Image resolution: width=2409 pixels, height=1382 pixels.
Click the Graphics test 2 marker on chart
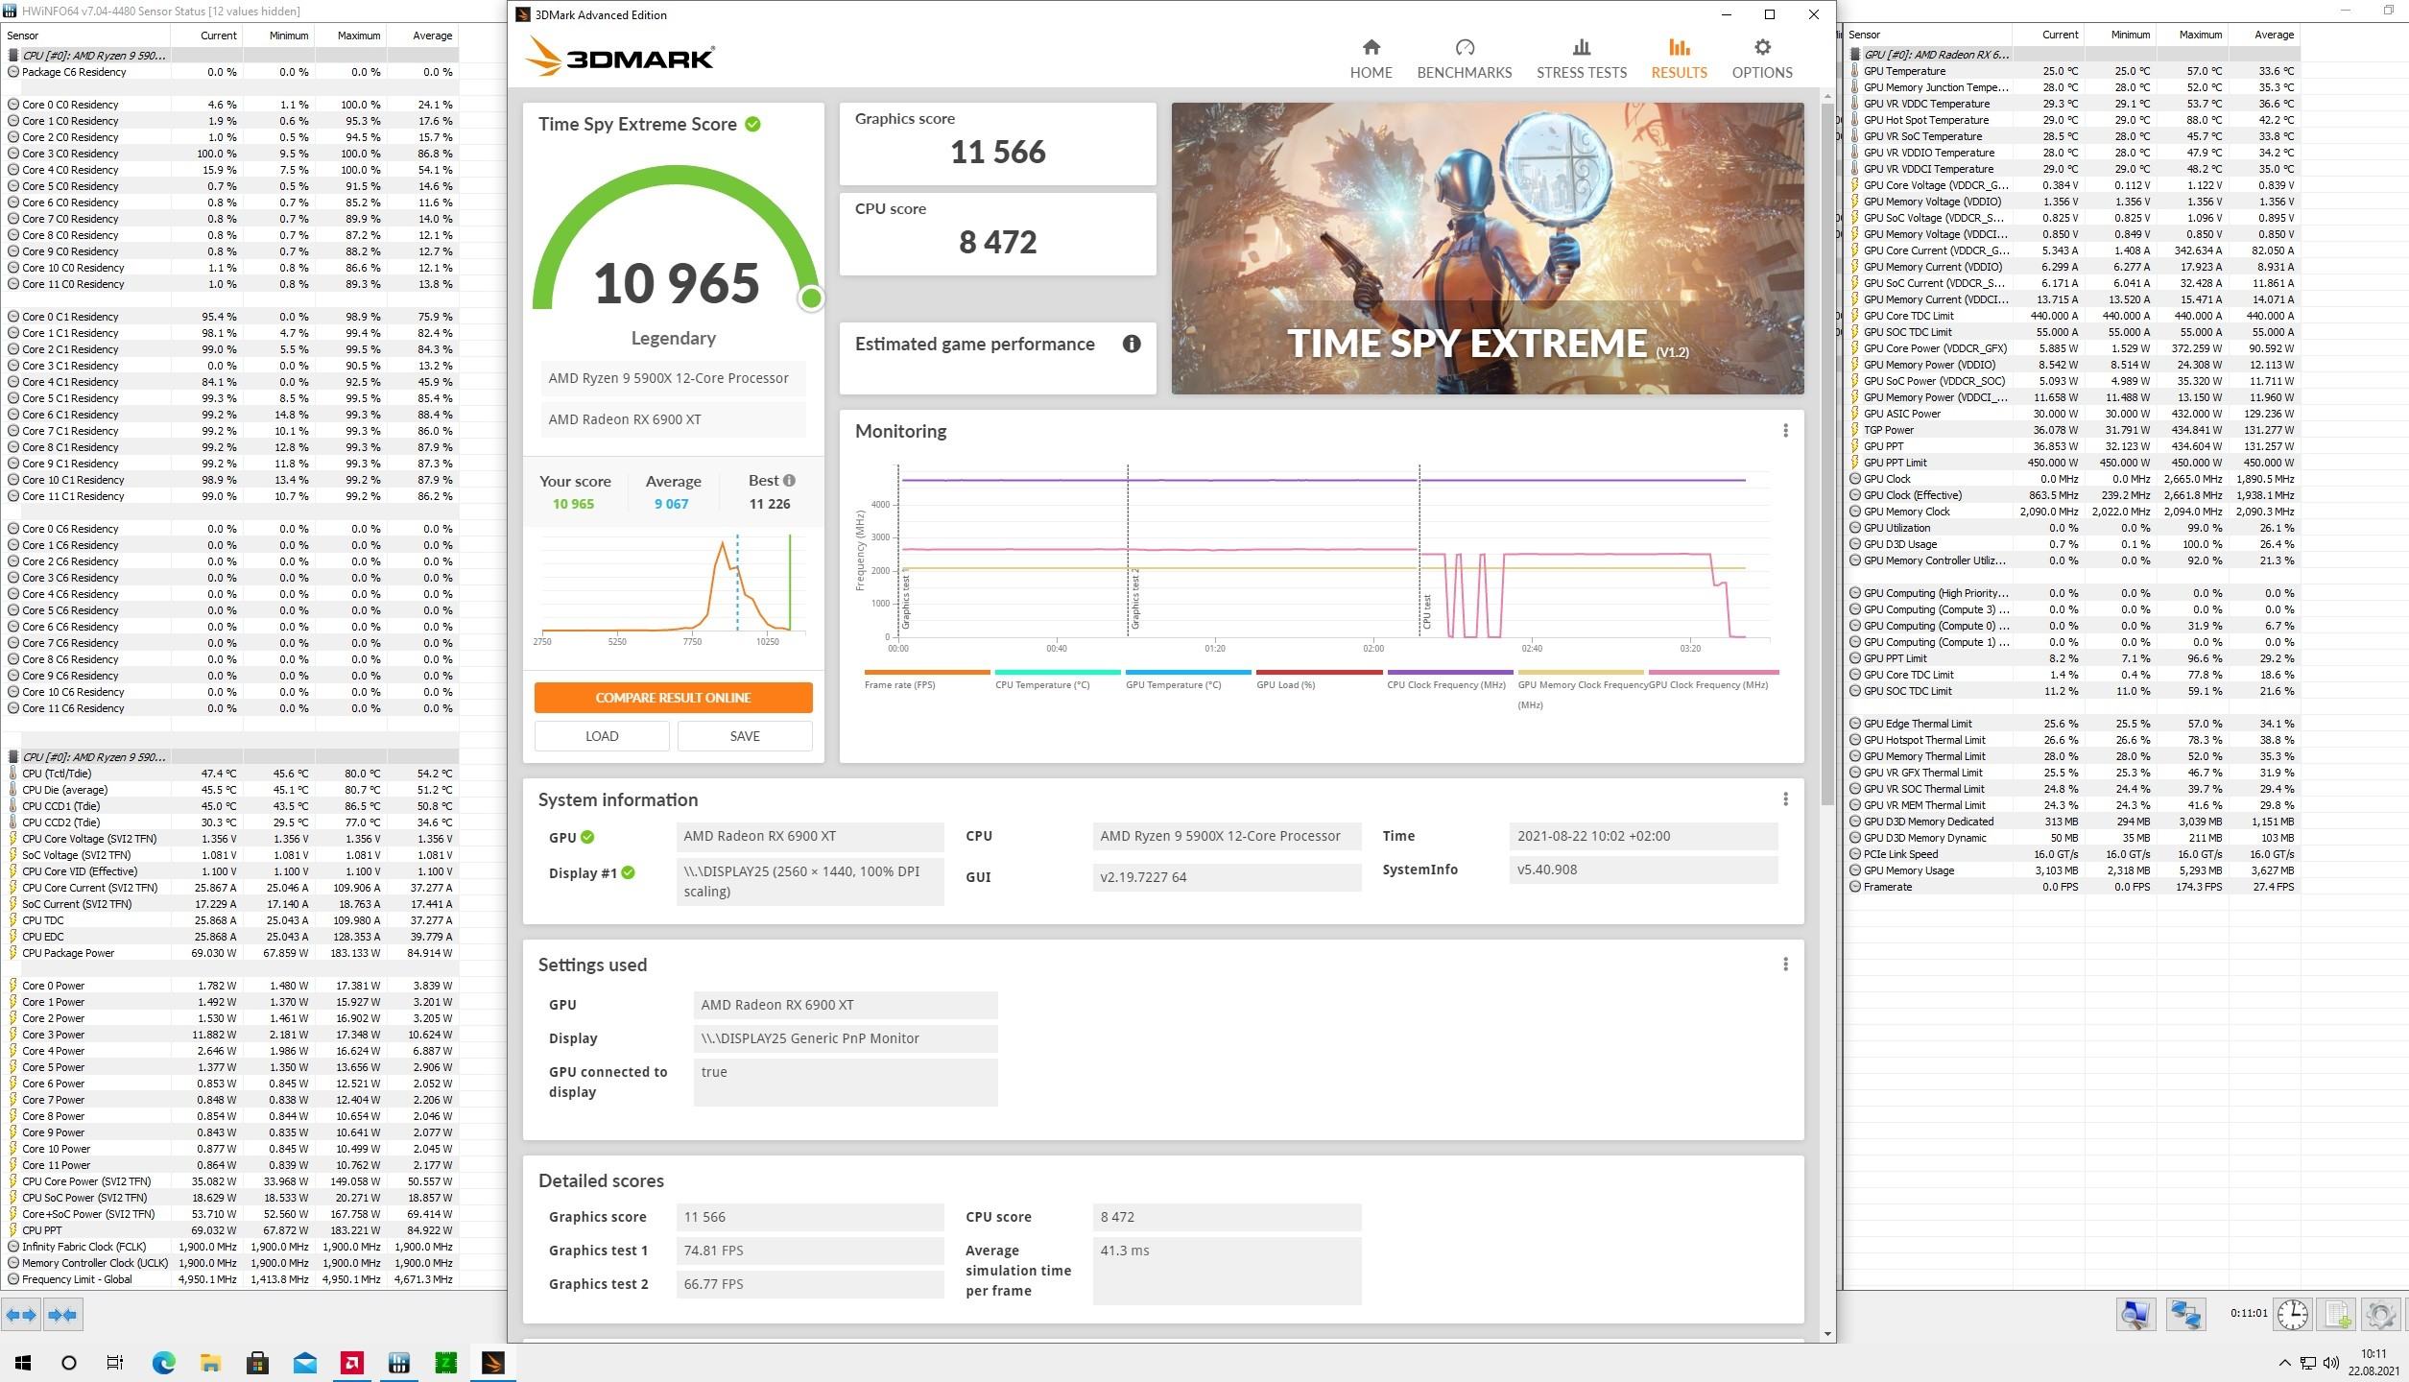click(1134, 598)
